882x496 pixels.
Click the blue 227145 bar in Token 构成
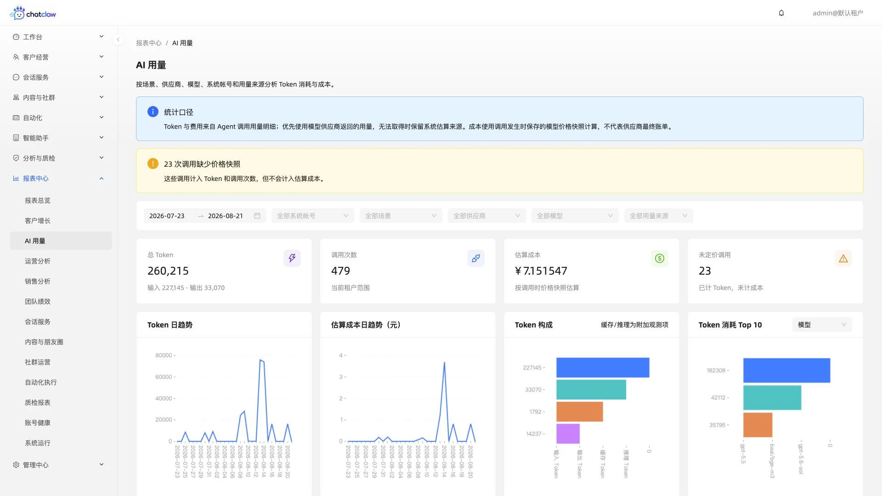[x=603, y=367]
